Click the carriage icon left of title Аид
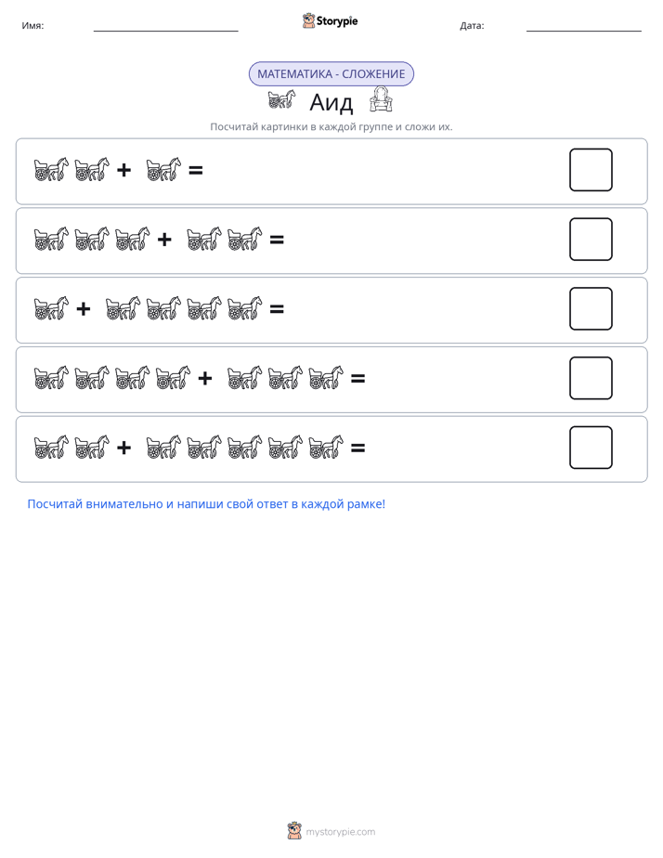 [x=281, y=99]
